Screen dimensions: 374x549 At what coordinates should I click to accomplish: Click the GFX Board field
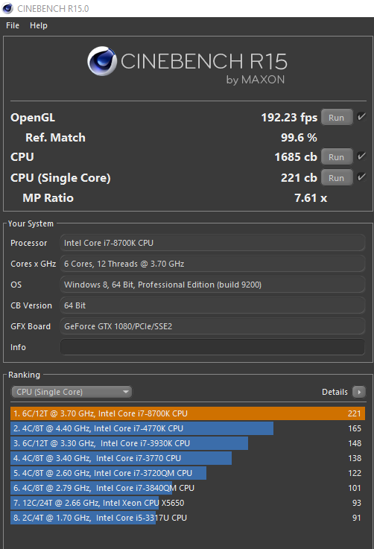click(x=212, y=326)
